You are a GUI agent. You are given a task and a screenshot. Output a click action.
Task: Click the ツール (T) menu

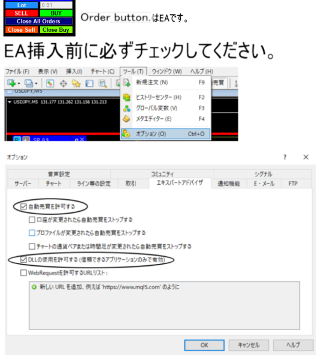(x=133, y=71)
